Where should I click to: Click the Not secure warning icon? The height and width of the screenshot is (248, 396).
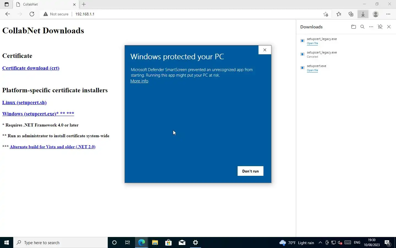tap(46, 14)
